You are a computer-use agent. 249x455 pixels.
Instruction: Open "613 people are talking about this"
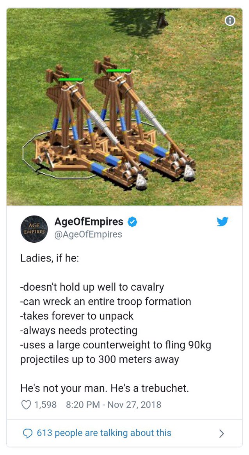pos(104,433)
